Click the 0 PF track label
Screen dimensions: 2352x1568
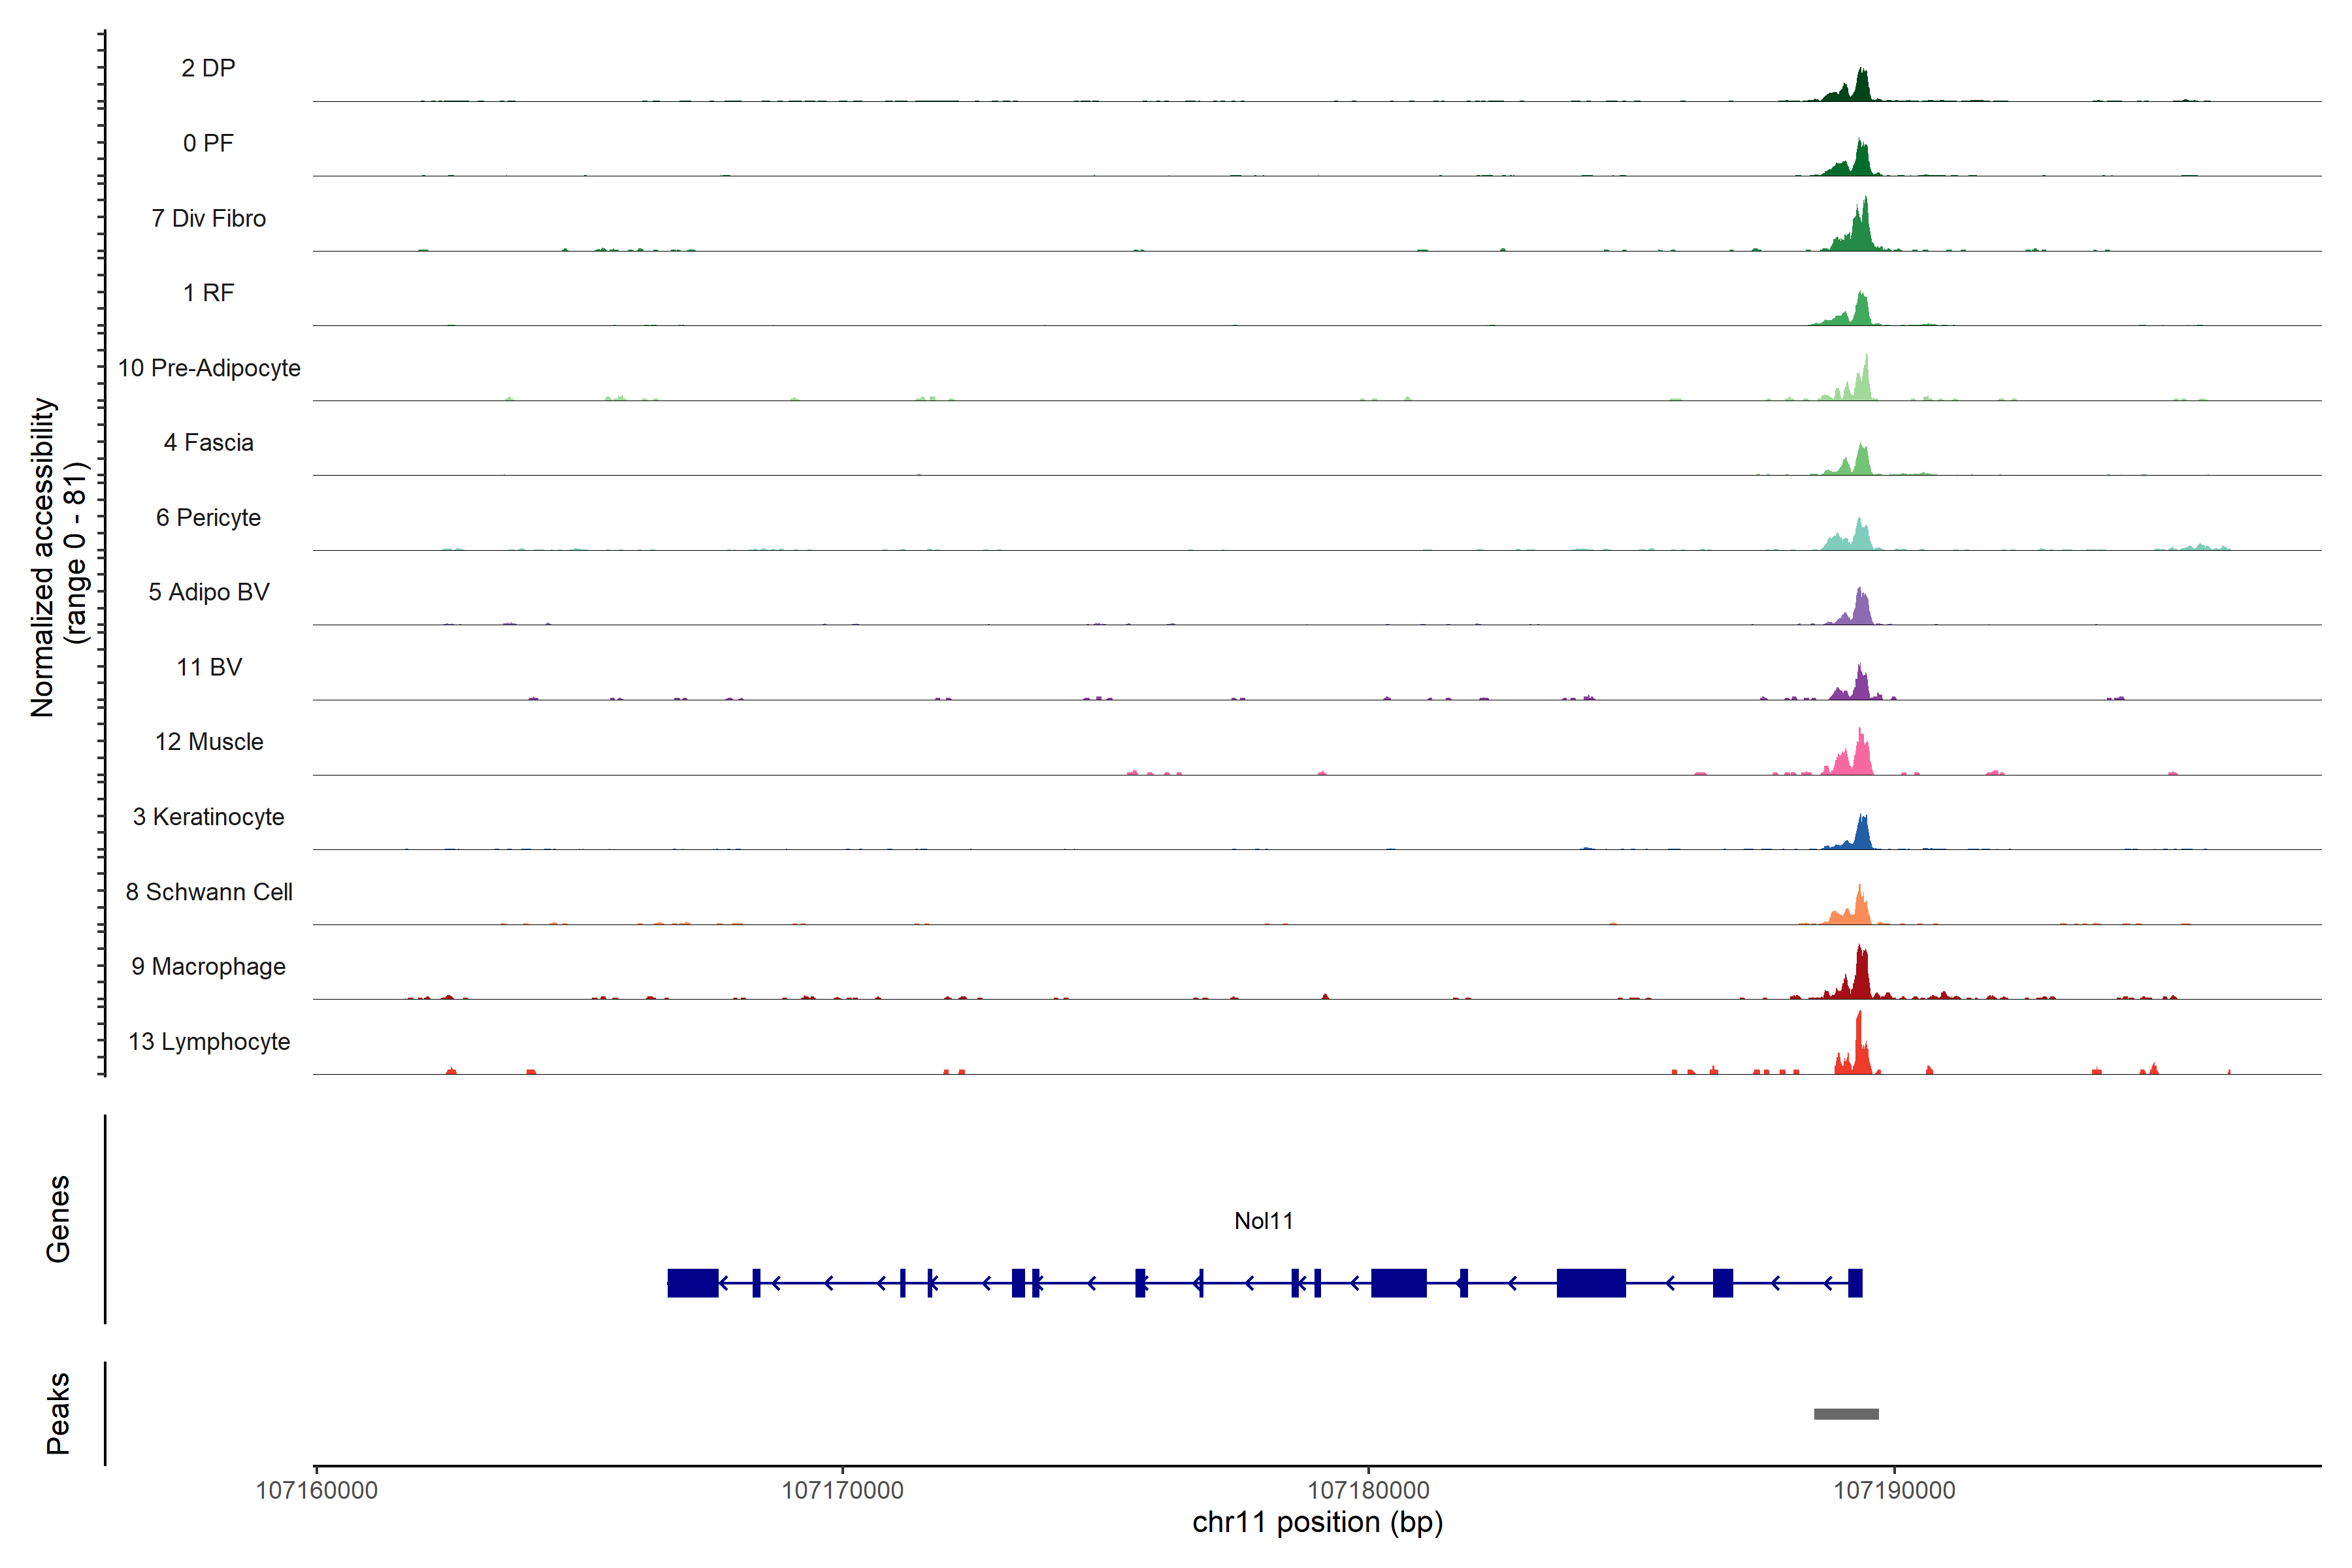208,143
